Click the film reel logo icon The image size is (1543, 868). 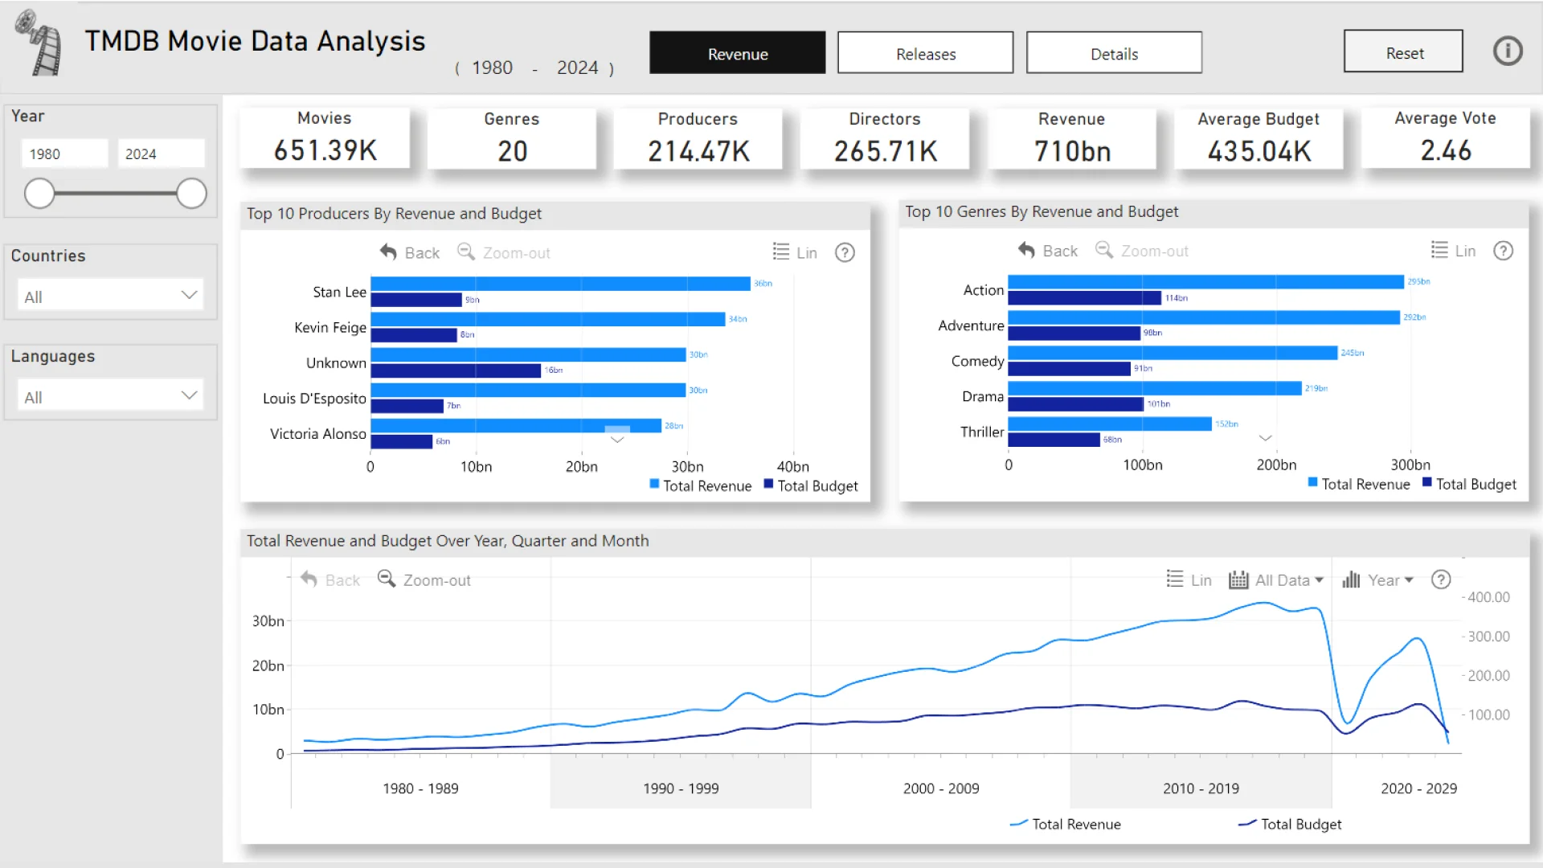pos(39,43)
